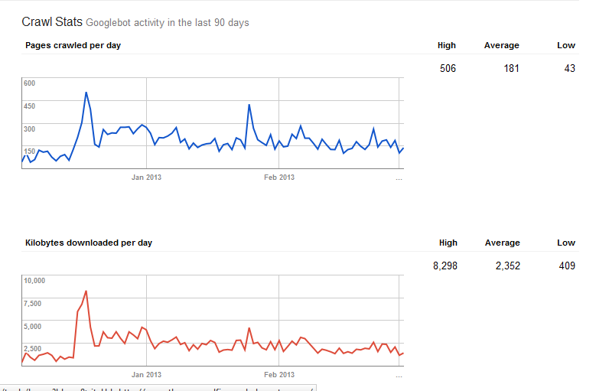Select the Kilobytes downloaded per day heading
Viewport: 596px width, 391px height.
89,243
